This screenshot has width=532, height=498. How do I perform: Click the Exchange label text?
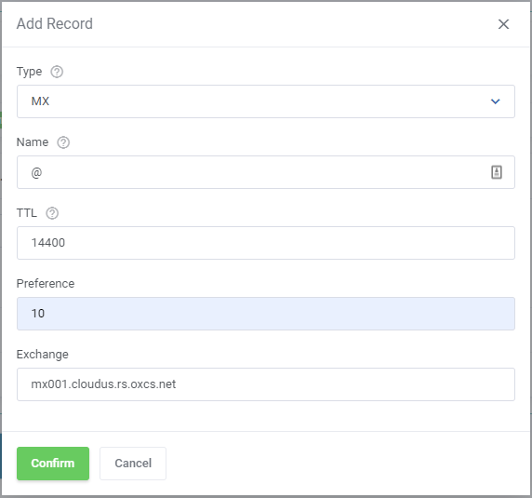(43, 355)
